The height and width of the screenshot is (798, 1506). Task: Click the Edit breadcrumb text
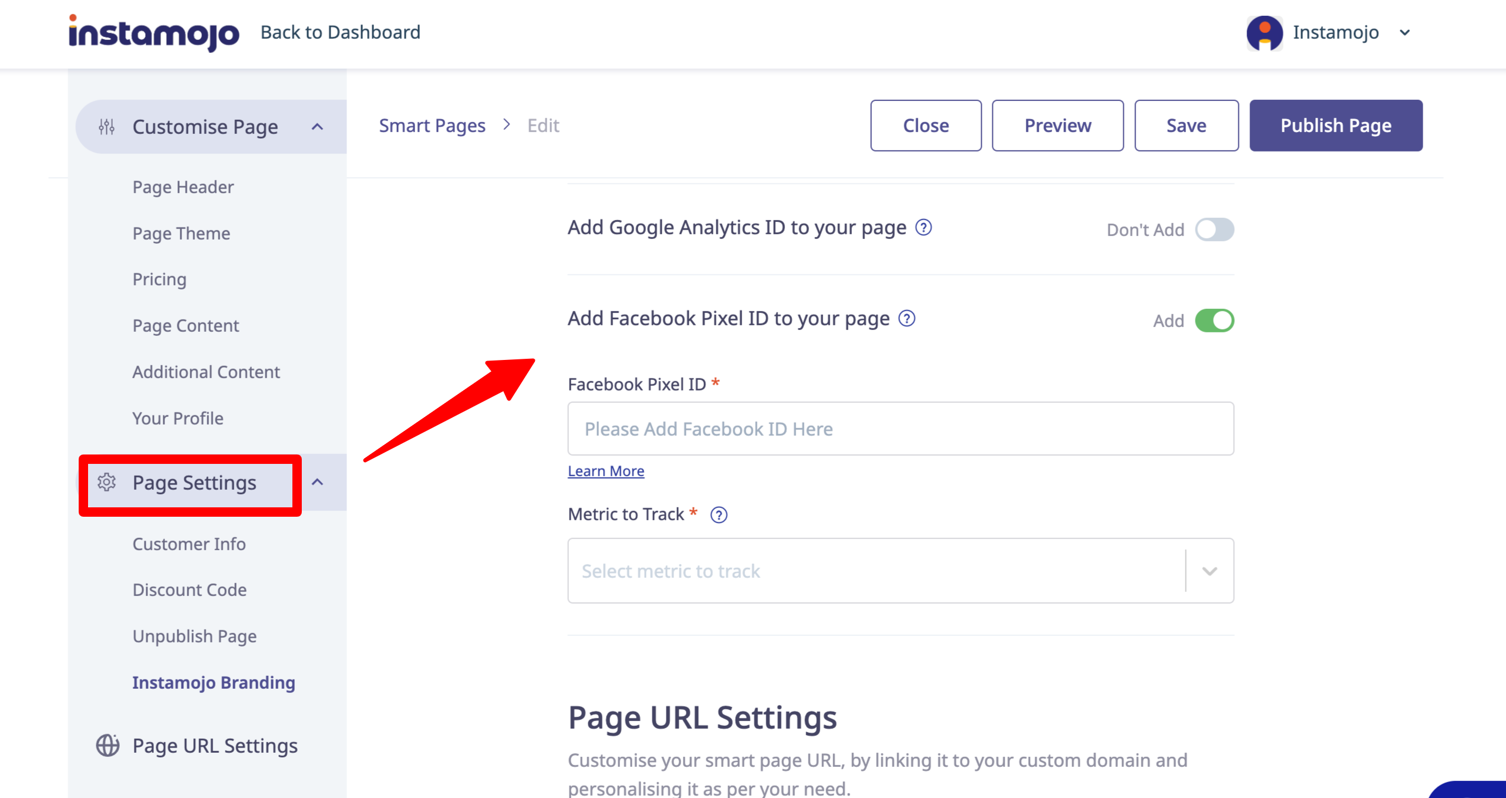pyautogui.click(x=543, y=126)
